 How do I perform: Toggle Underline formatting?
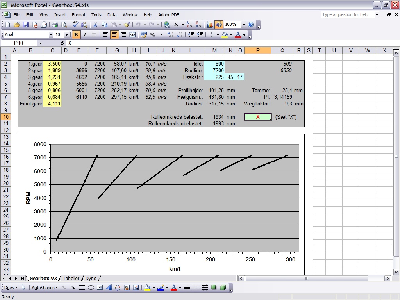94,35
